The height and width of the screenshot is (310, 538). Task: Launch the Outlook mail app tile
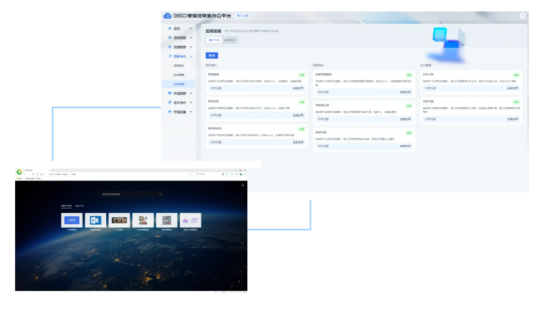(x=95, y=220)
